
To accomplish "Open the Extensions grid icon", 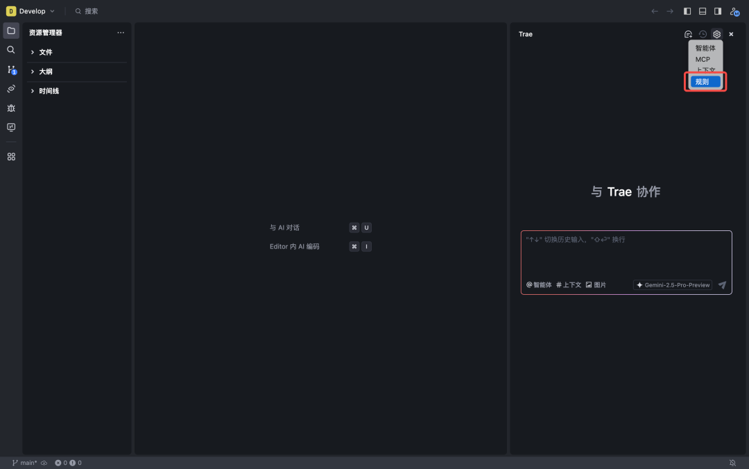I will coord(11,157).
